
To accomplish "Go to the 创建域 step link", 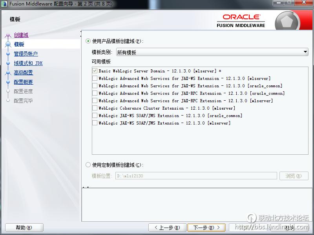I will coord(21,35).
